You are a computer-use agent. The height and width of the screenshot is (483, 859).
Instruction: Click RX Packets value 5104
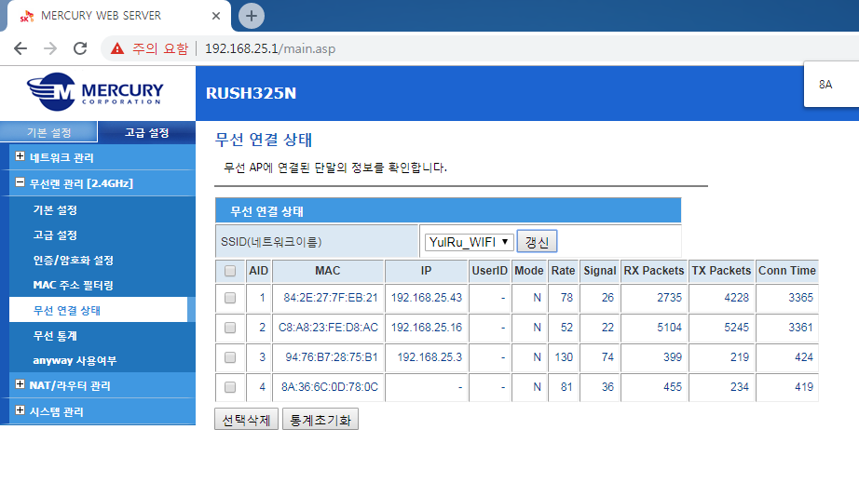[670, 327]
